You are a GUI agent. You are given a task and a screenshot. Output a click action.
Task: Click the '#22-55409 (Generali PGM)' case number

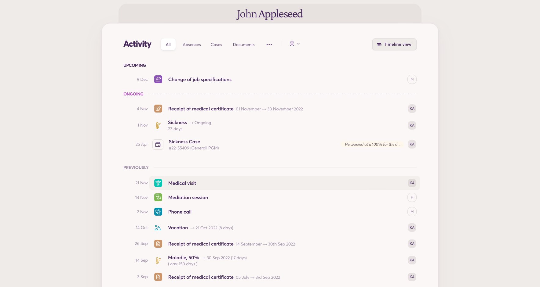[194, 148]
